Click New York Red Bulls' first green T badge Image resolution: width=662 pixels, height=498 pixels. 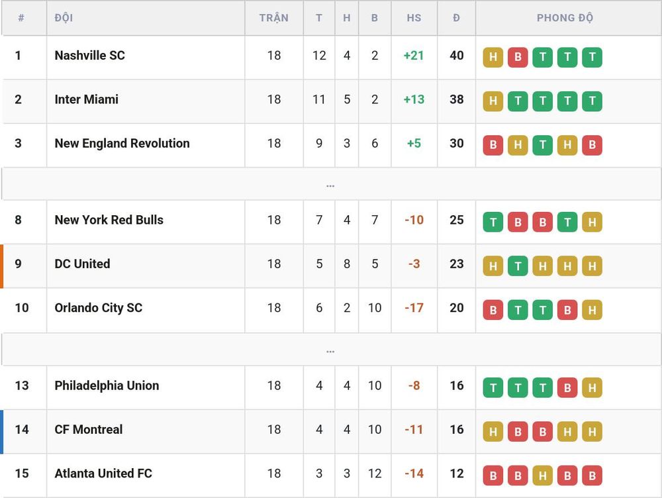(493, 222)
